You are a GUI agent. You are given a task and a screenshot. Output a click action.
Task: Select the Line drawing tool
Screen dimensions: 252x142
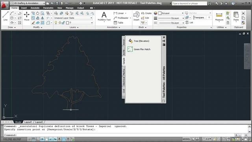[5, 16]
